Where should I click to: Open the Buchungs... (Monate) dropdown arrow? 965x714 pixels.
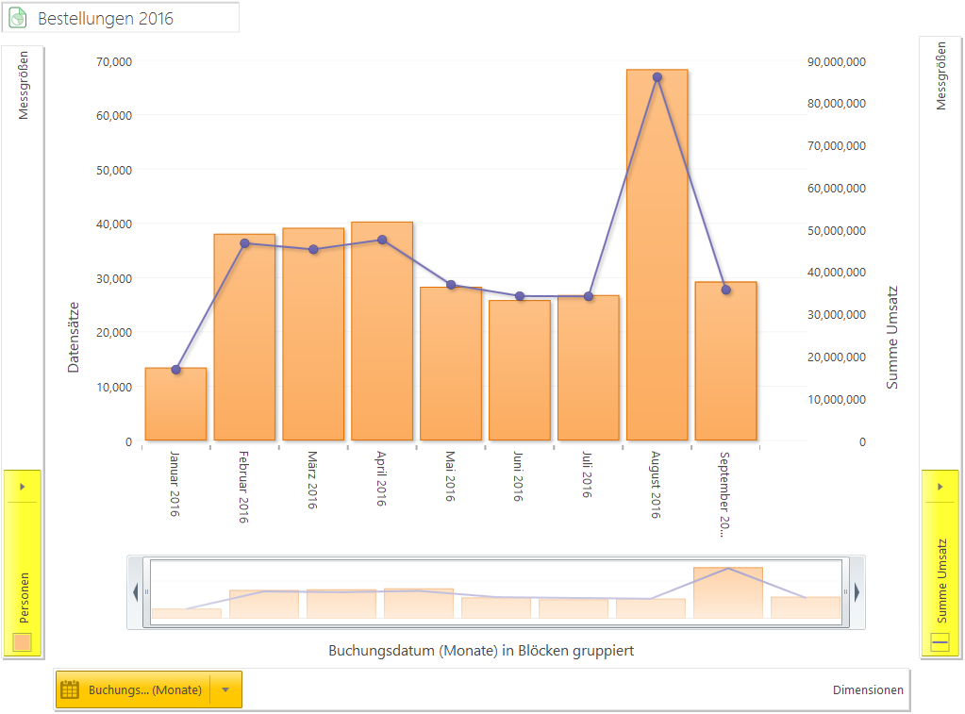pyautogui.click(x=225, y=689)
